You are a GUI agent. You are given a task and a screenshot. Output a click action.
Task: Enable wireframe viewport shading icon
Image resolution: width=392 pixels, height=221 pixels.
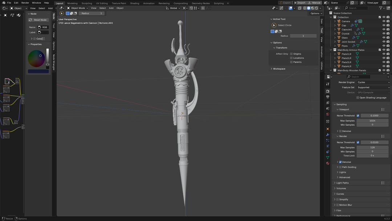(305, 8)
